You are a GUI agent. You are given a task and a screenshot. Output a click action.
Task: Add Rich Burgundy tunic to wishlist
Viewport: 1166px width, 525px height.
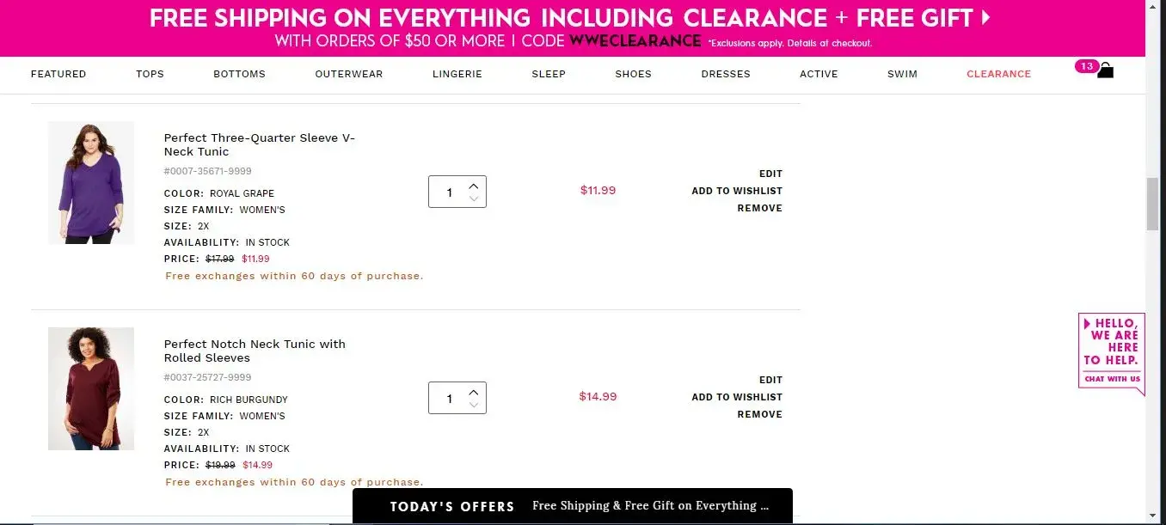[x=737, y=397]
